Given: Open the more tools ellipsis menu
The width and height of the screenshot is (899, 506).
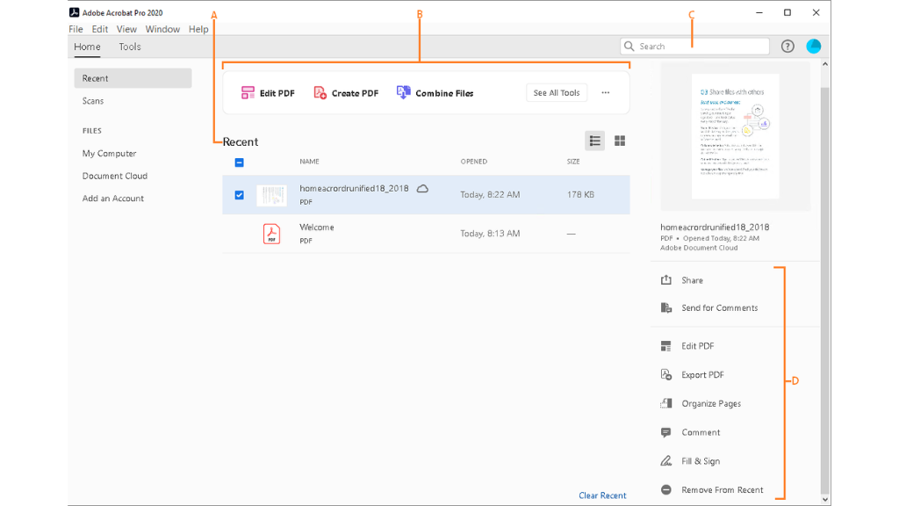Looking at the screenshot, I should click(606, 92).
